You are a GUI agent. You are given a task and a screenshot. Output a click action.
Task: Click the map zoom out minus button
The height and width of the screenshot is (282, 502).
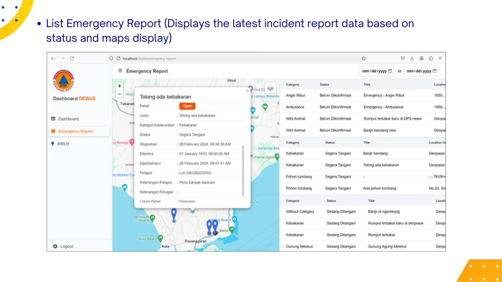tap(119, 94)
